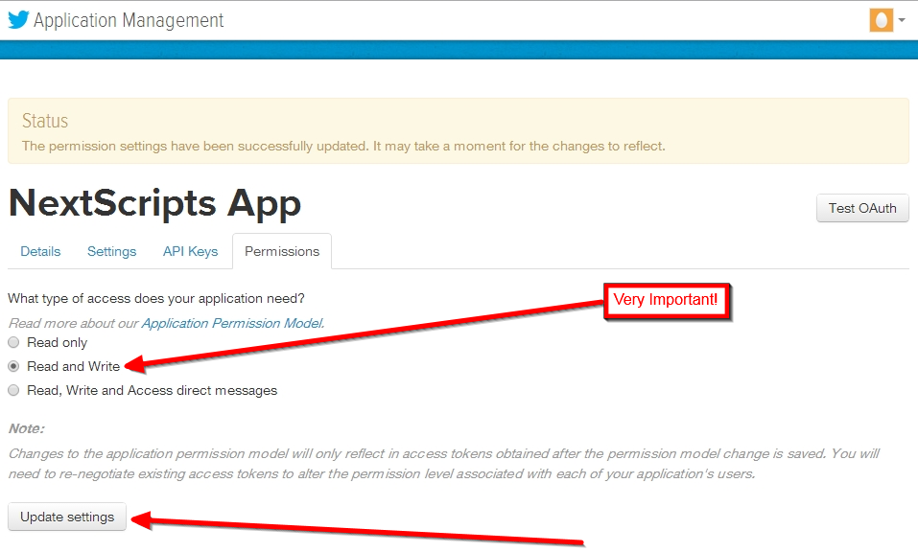
Task: Click the note about re-negotiating access tokens
Action: pos(444,464)
